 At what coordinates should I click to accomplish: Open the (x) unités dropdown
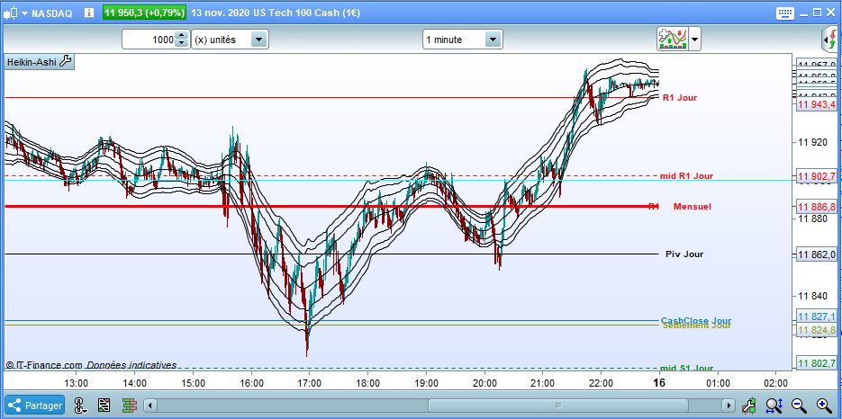pyautogui.click(x=230, y=40)
